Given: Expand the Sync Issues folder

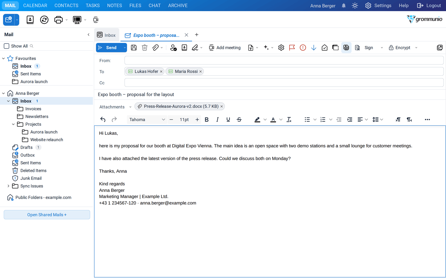Looking at the screenshot, I should [8, 186].
